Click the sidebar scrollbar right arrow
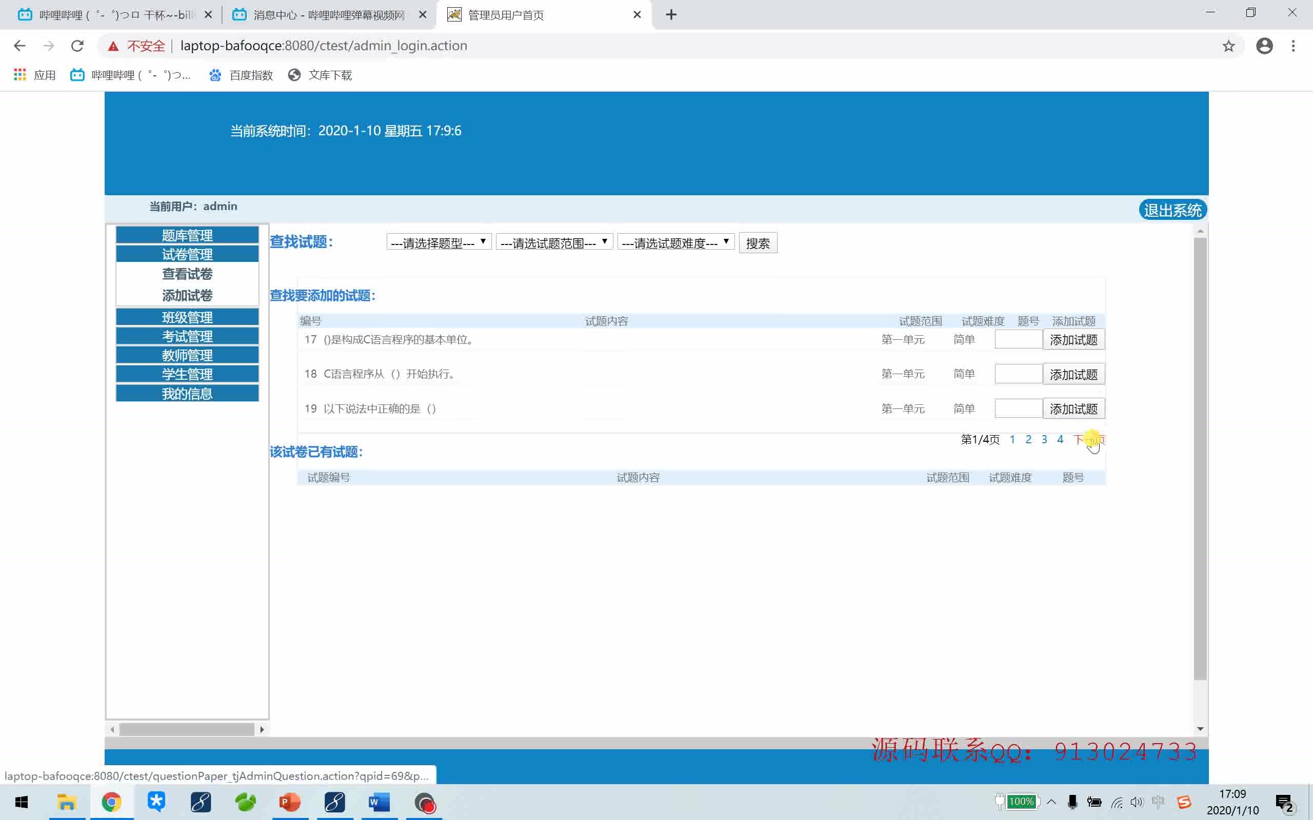 tap(262, 729)
